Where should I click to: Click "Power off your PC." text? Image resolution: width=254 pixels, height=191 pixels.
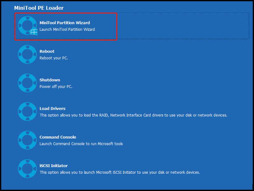pos(56,87)
